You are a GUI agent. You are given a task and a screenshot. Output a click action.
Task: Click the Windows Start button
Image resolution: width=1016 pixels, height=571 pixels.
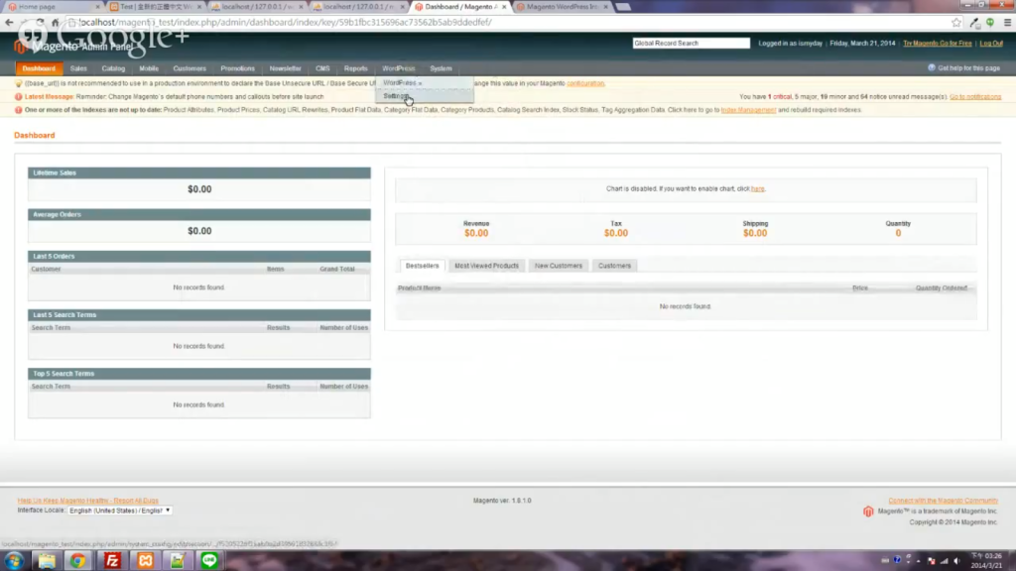tap(12, 560)
